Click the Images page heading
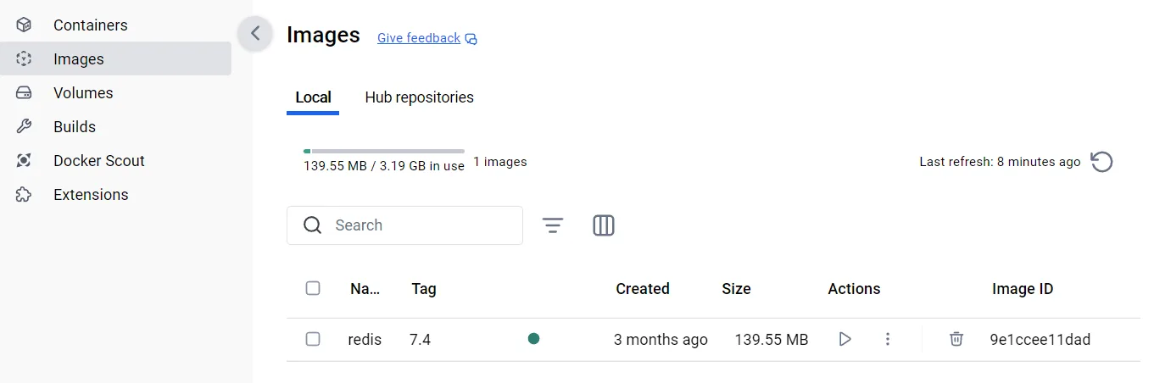This screenshot has height=383, width=1154. coord(323,36)
